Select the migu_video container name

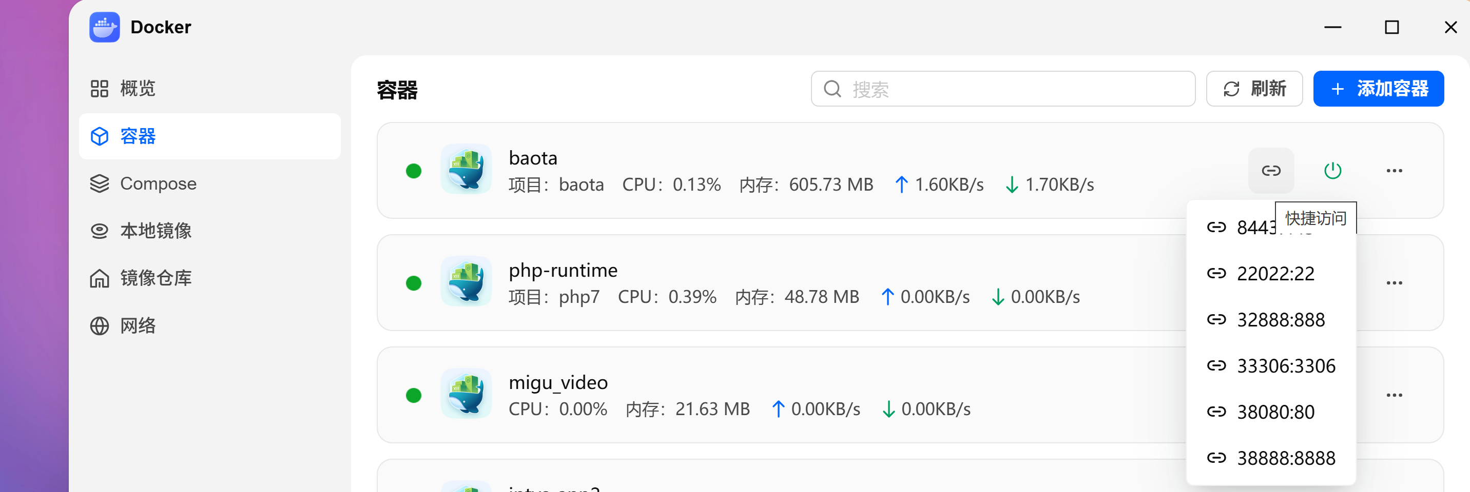tap(558, 382)
